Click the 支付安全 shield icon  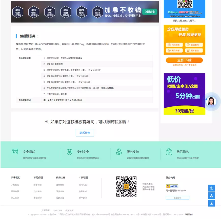pos(69,152)
